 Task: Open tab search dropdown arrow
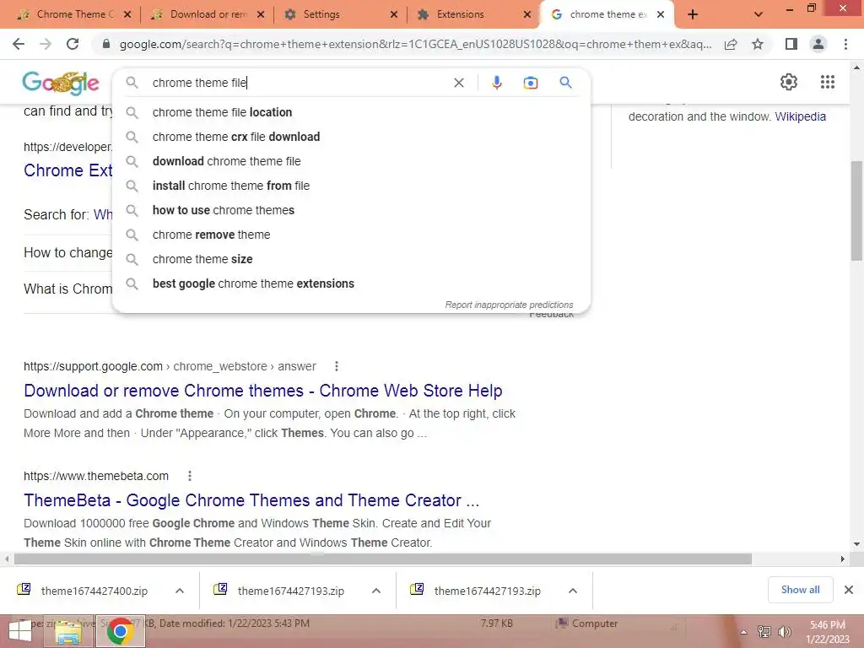point(759,14)
